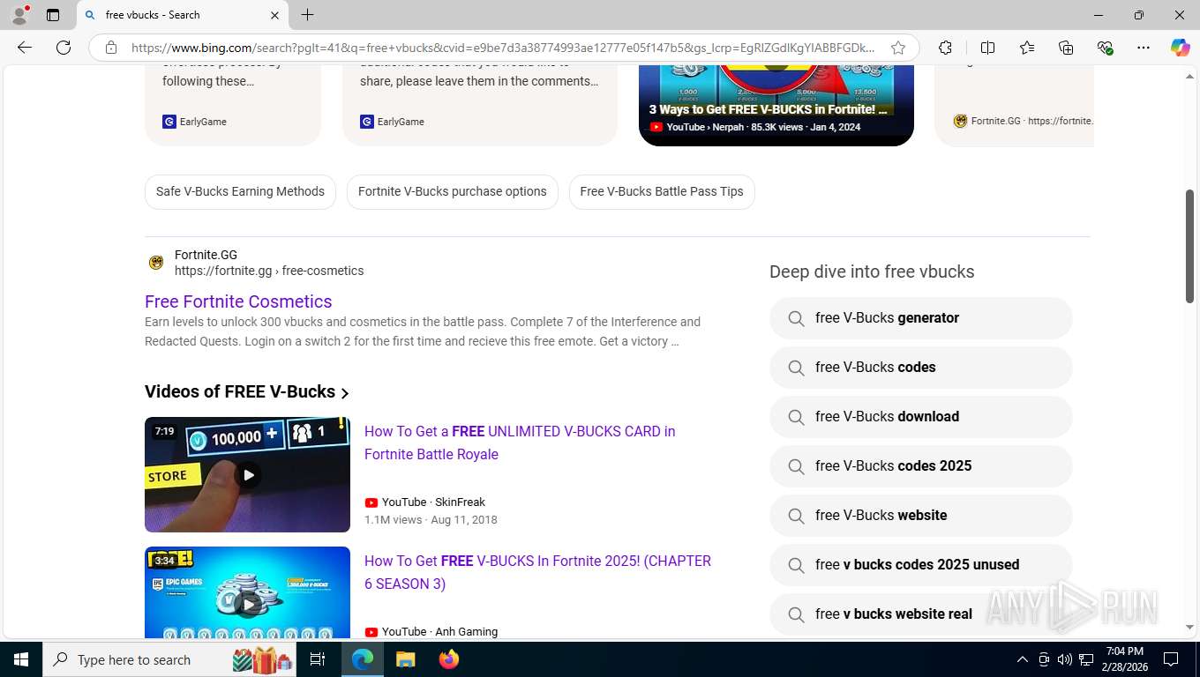The image size is (1200, 677).
Task: Click the taskbar search box
Action: point(170,659)
